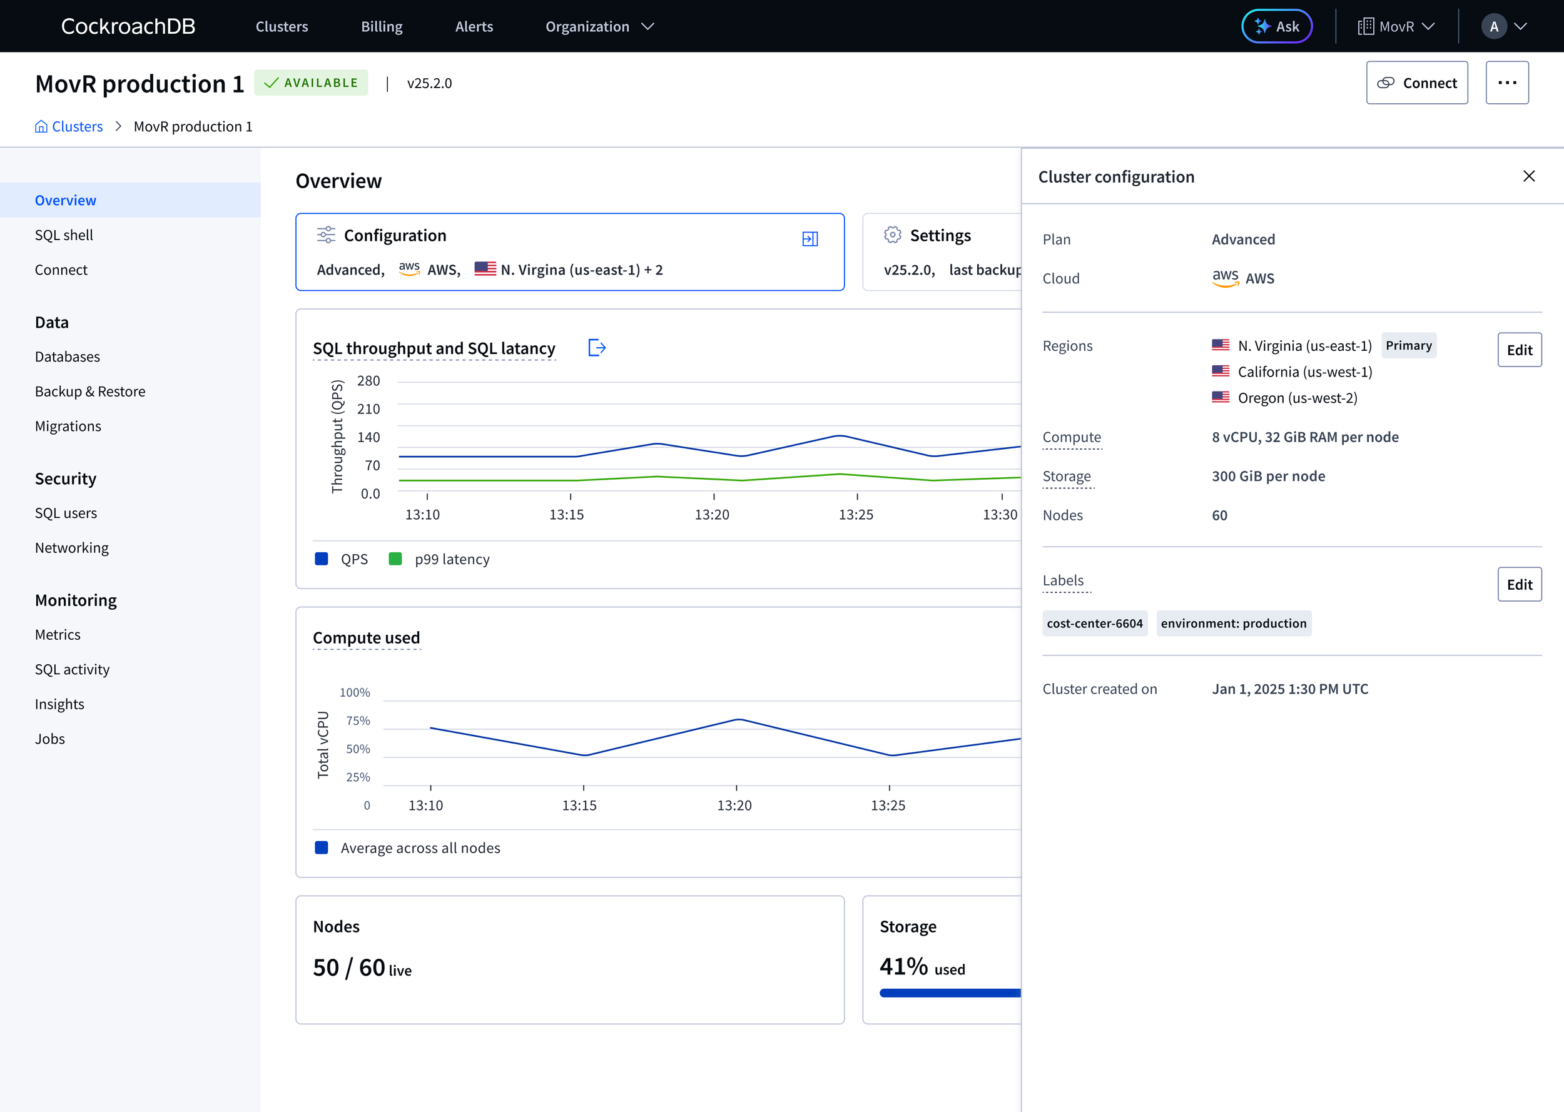Image resolution: width=1564 pixels, height=1112 pixels.
Task: Click the environment: production label chip
Action: click(x=1233, y=623)
